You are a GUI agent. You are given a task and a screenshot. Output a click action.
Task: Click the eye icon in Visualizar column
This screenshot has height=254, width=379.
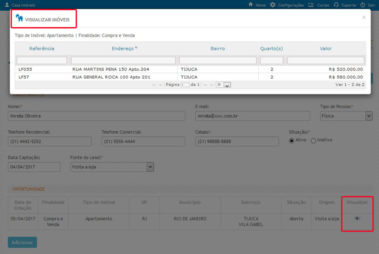[x=357, y=218]
